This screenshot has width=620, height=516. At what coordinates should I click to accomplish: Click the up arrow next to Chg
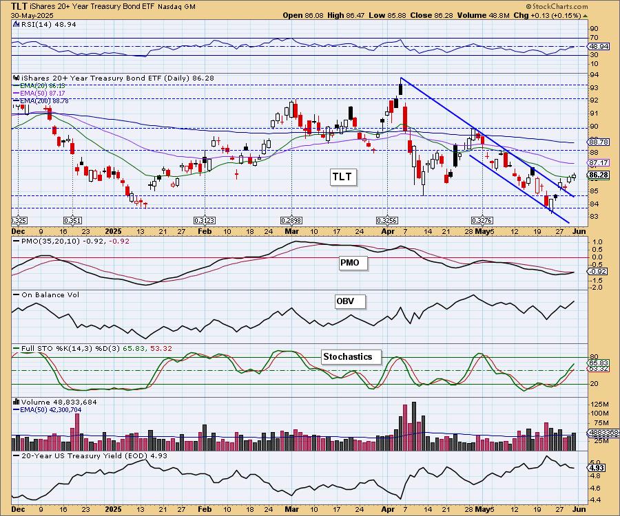[x=585, y=16]
